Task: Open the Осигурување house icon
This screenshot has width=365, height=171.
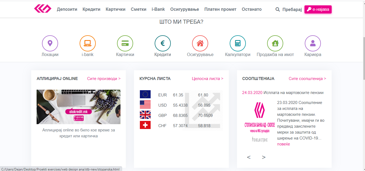Action: [200, 43]
